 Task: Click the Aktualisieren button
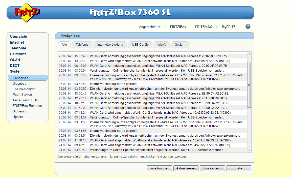point(186,168)
